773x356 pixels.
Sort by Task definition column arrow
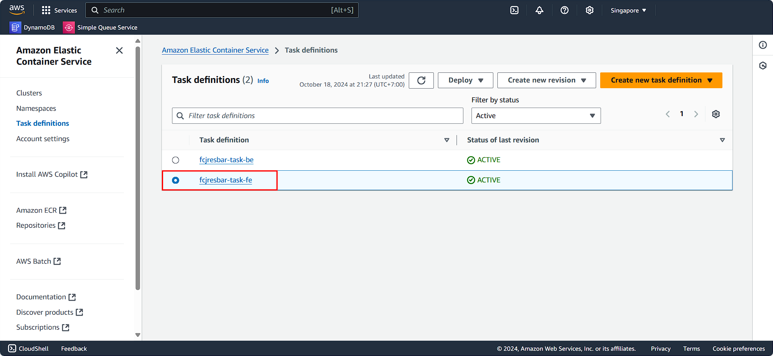click(447, 140)
